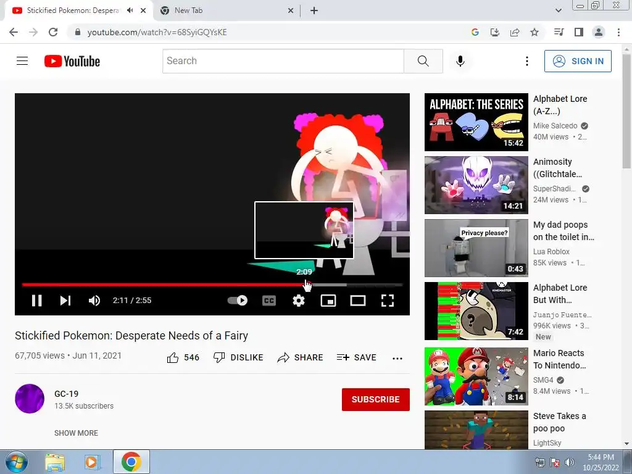Open the SHARE dialog
The width and height of the screenshot is (632, 474).
click(x=301, y=357)
